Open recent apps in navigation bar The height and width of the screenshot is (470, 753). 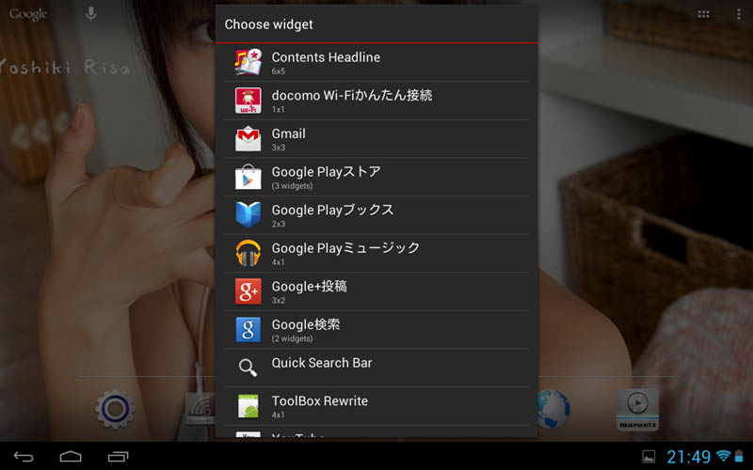[x=118, y=457]
